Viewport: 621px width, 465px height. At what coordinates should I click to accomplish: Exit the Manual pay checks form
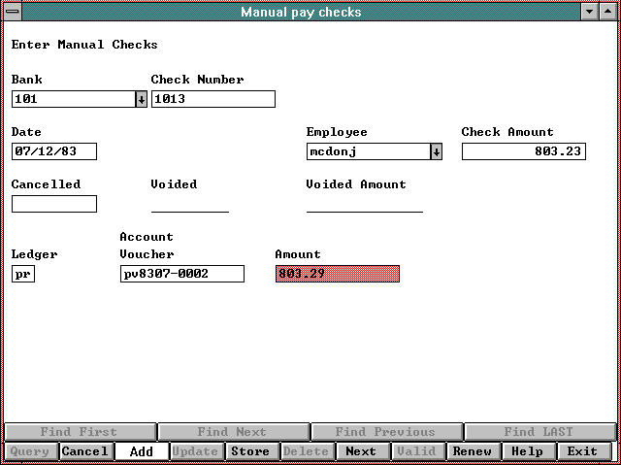pos(582,451)
